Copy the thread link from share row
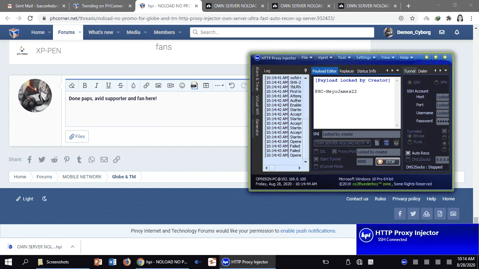Image resolution: width=479 pixels, height=269 pixels. 116,159
